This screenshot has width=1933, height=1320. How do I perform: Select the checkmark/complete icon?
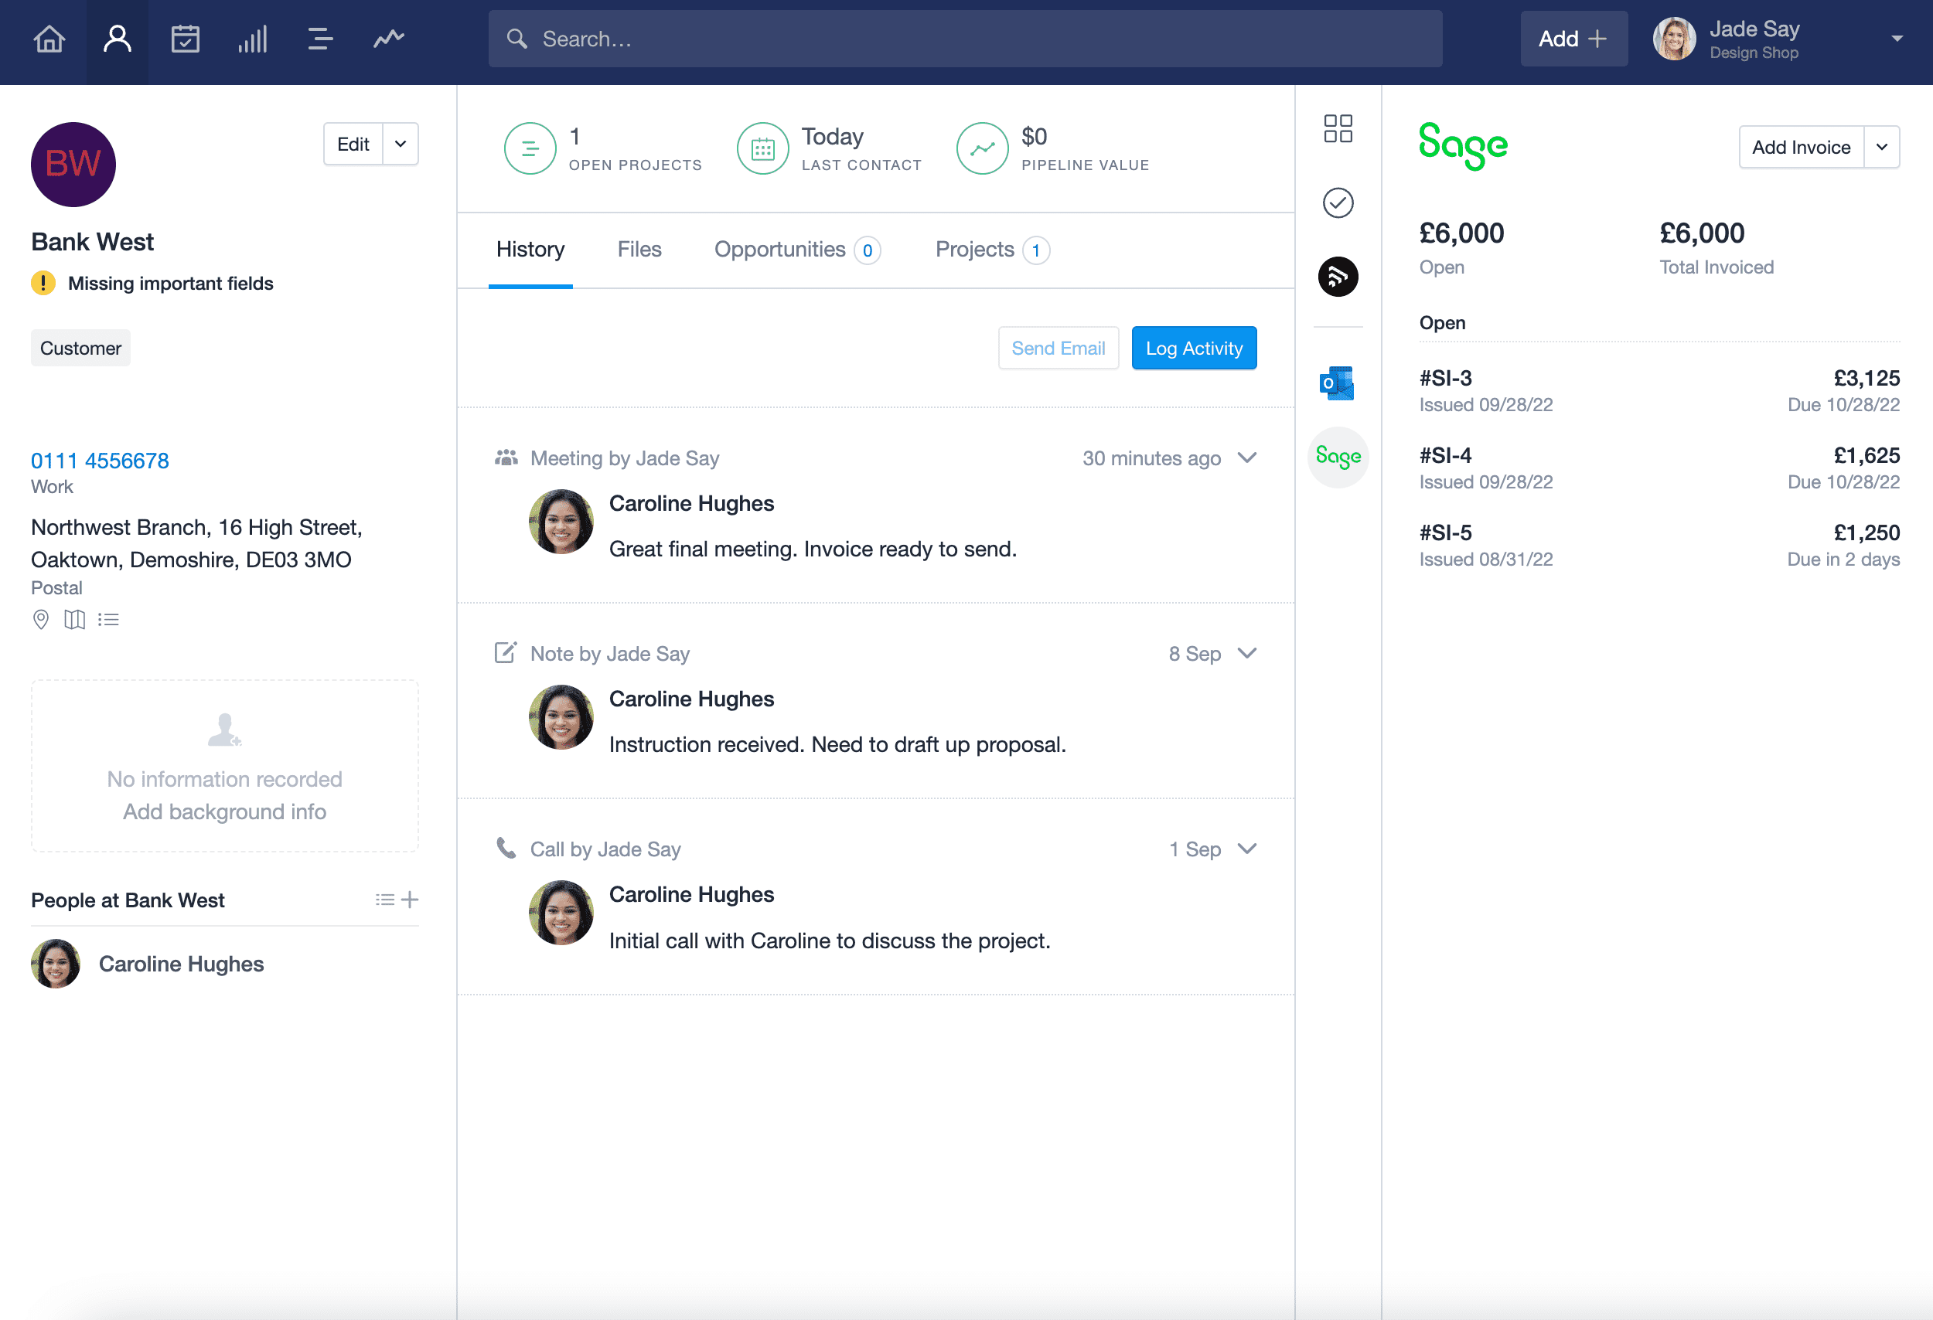1338,202
